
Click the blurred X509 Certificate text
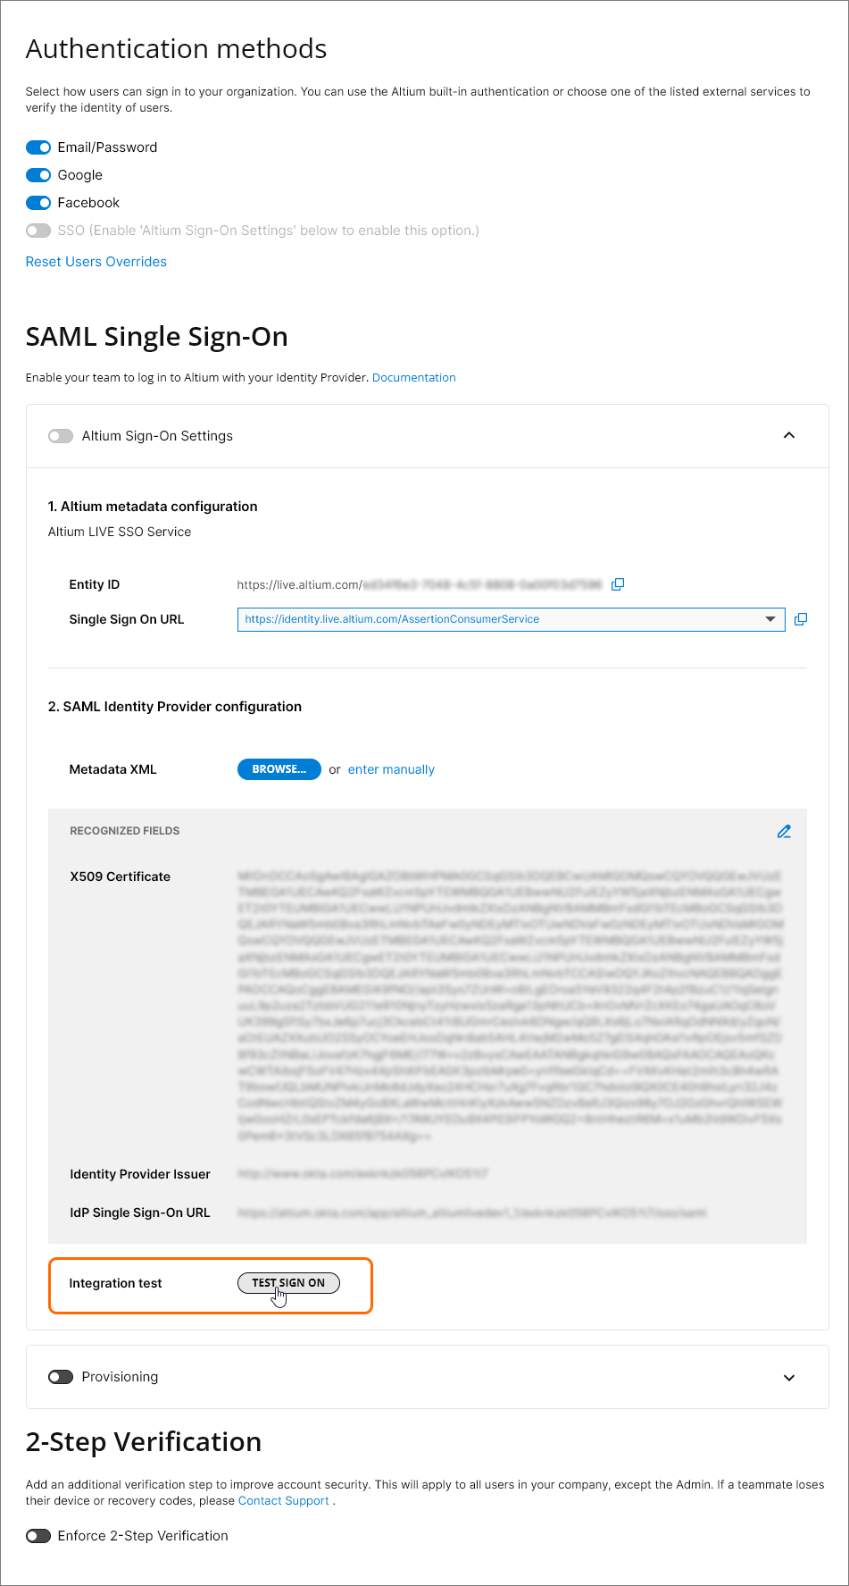[x=510, y=1005]
